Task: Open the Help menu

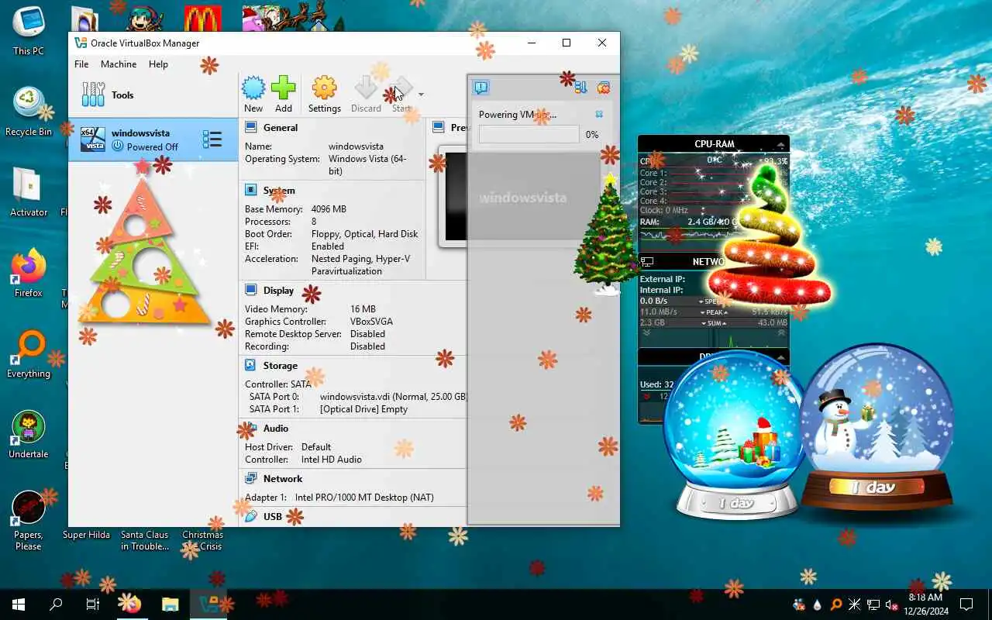Action: click(x=158, y=64)
